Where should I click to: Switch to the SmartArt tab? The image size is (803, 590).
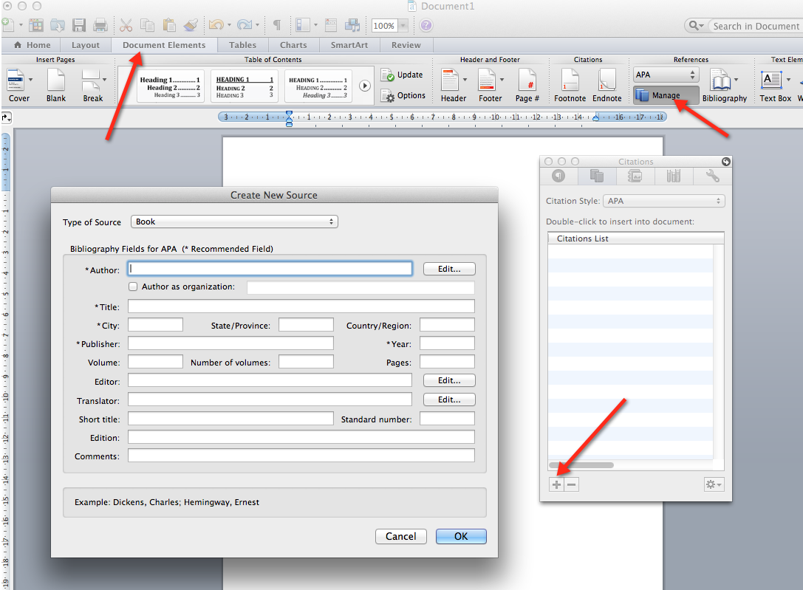tap(349, 45)
